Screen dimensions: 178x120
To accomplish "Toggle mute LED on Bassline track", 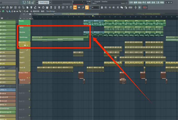I will (x=30, y=35).
